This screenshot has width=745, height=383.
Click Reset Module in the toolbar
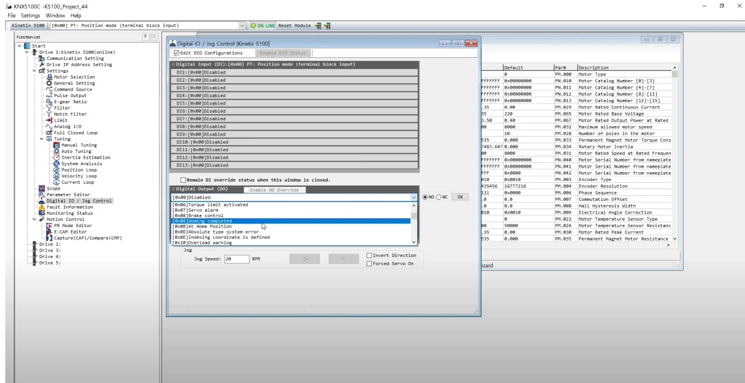pos(294,26)
